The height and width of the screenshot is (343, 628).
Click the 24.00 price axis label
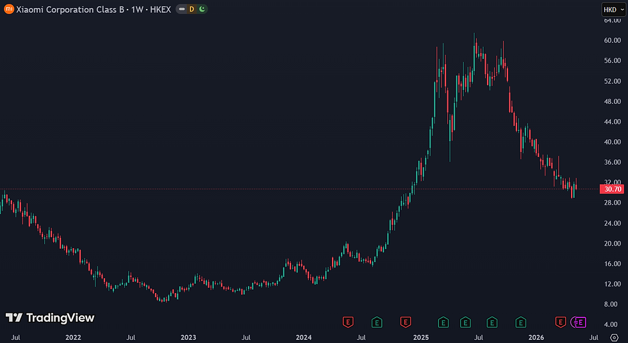coord(613,223)
